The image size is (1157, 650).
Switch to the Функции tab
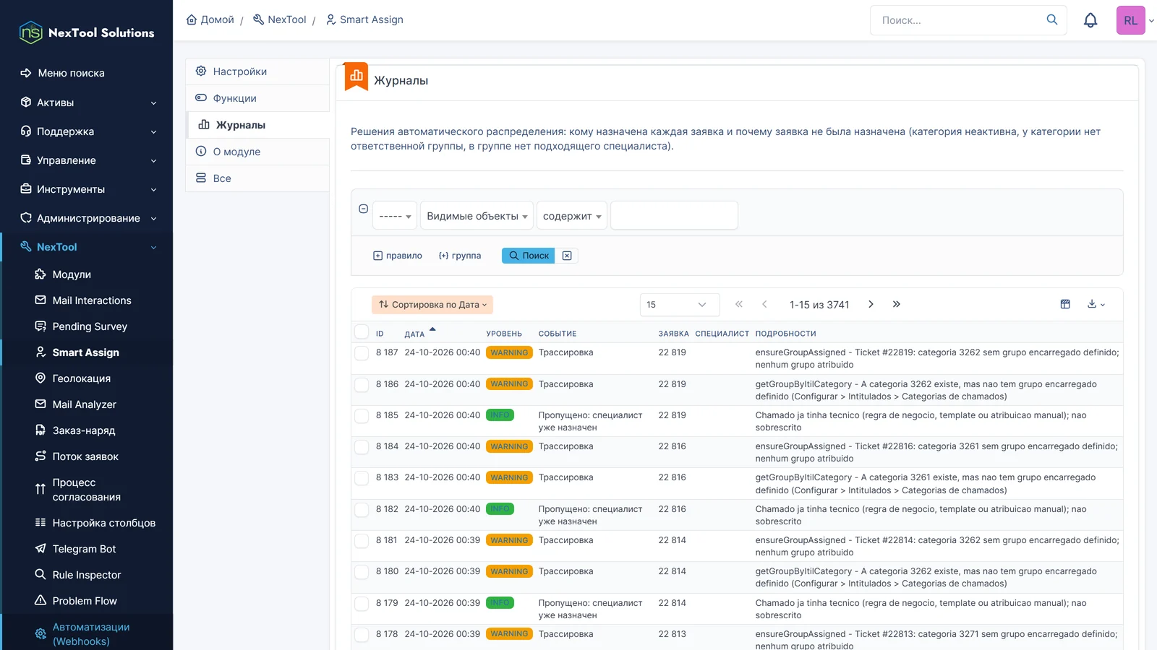(257, 98)
